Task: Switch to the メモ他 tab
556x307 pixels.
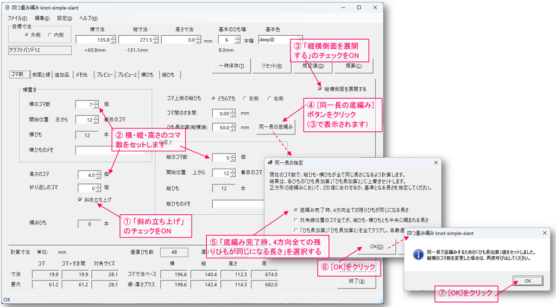Action: coord(81,75)
